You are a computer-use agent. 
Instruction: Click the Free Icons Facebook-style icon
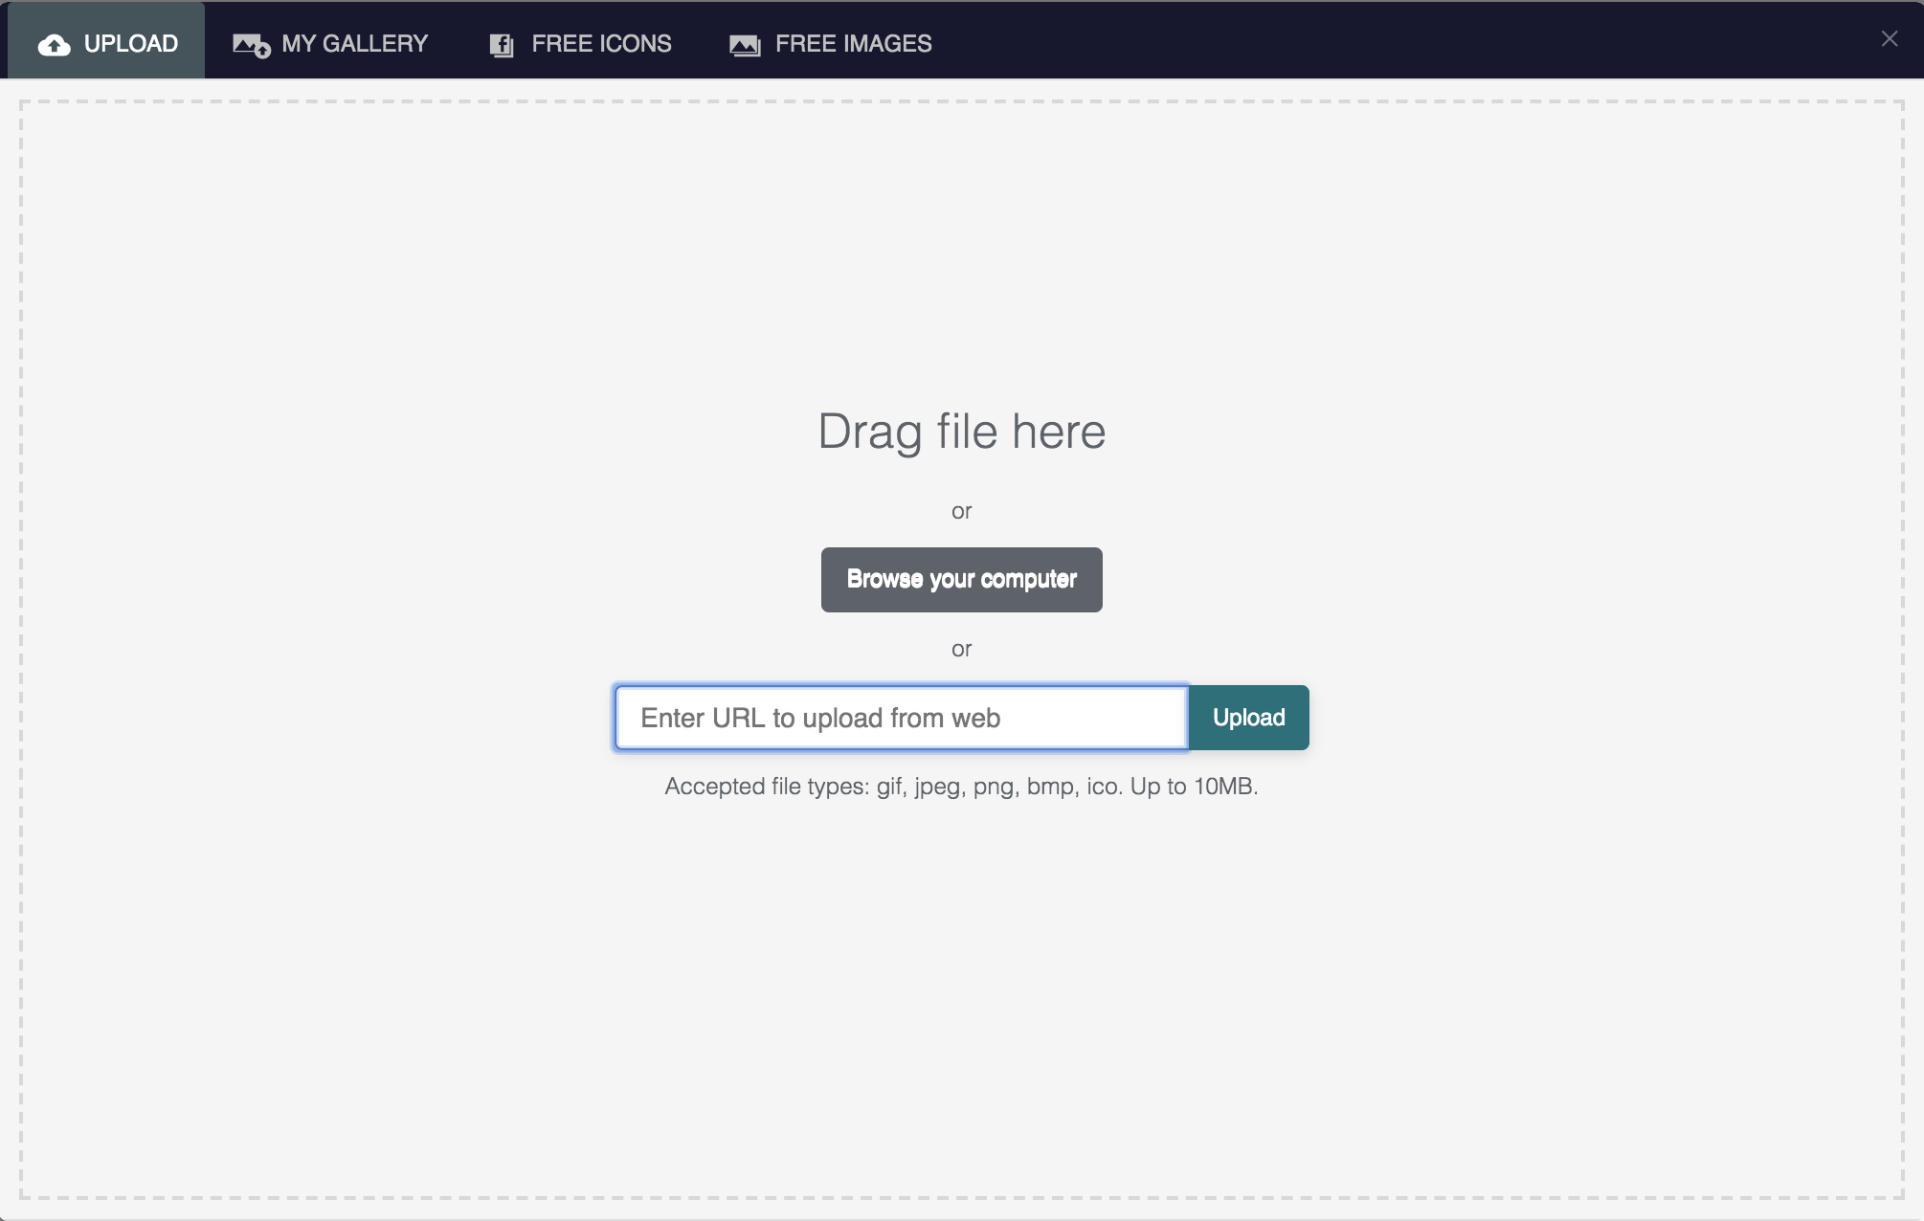pos(502,45)
